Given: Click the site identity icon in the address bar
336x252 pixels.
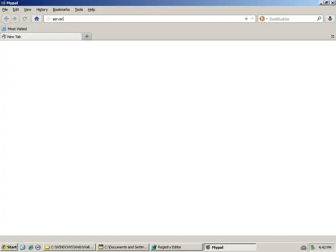Looking at the screenshot, I should point(48,19).
